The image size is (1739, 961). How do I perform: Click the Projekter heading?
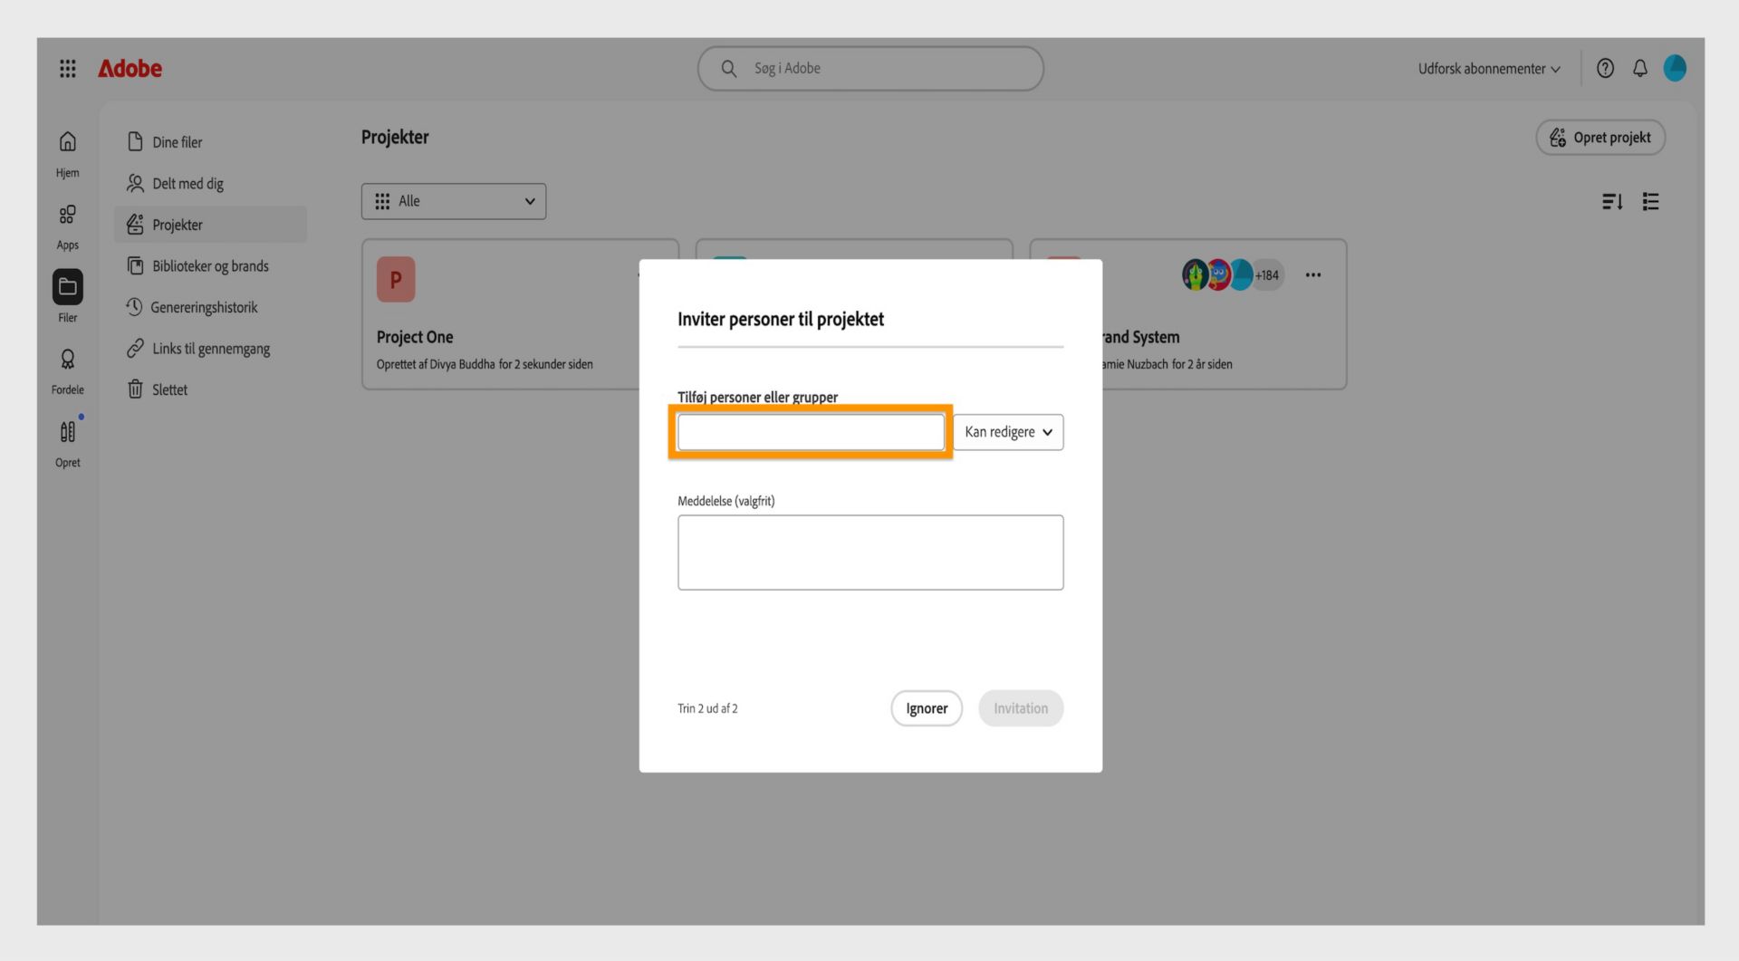pyautogui.click(x=395, y=138)
